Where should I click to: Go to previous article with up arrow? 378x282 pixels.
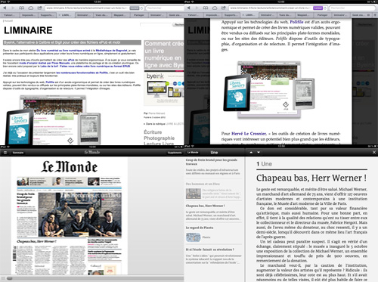pyautogui.click(x=251, y=152)
